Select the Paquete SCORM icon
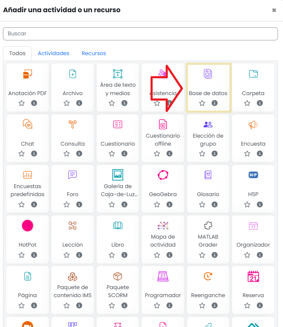The height and width of the screenshot is (327, 283). (118, 276)
